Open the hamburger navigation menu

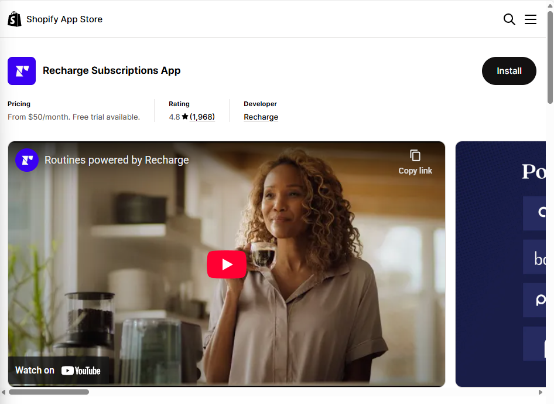pyautogui.click(x=531, y=19)
